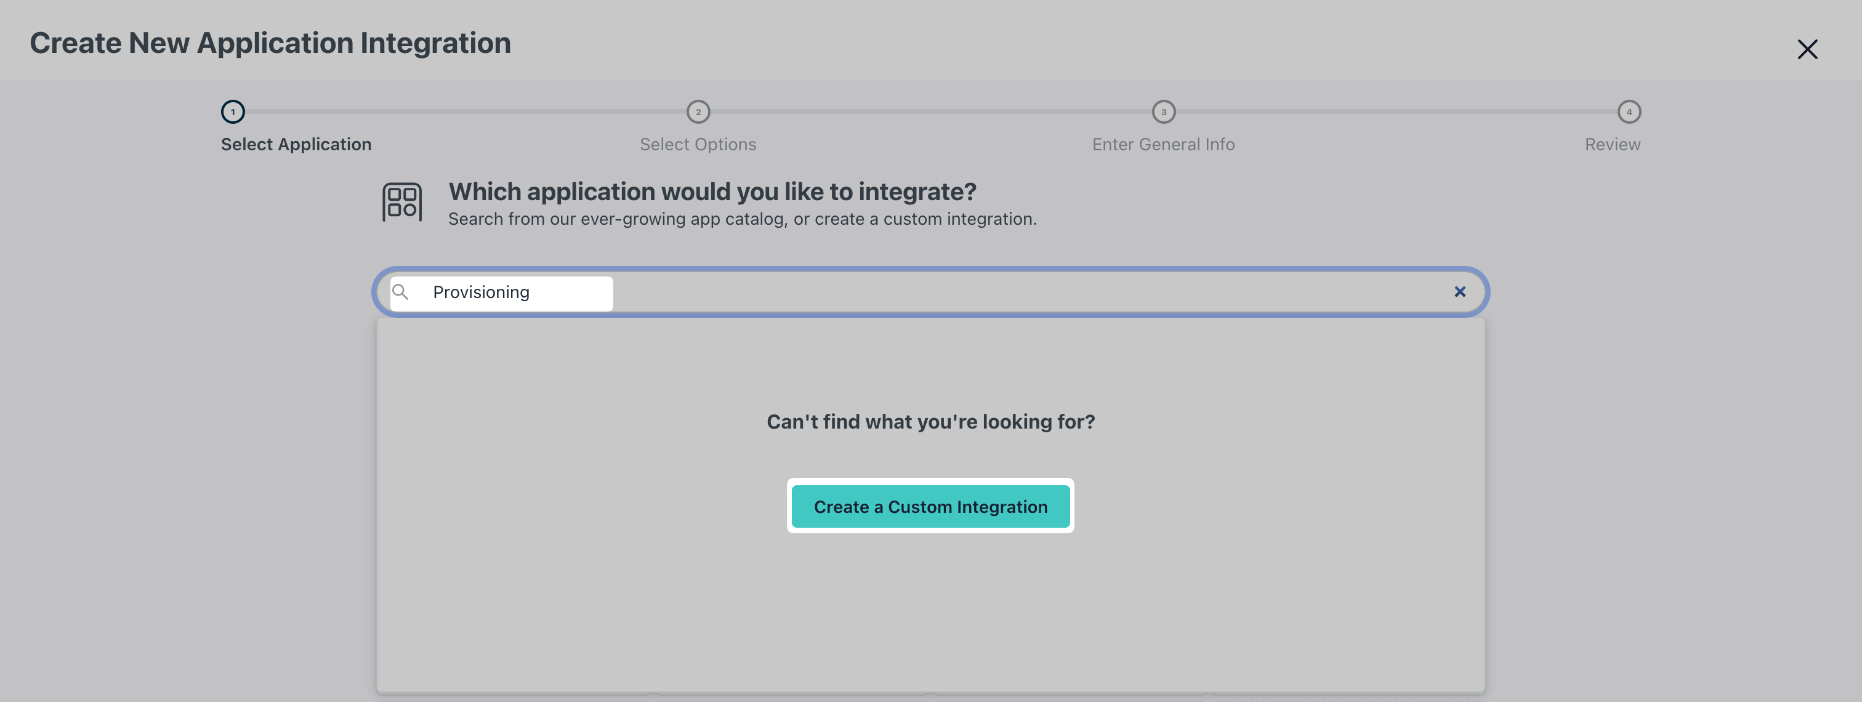The height and width of the screenshot is (702, 1862).
Task: Click the Can't find what you're looking for heading
Action: [x=930, y=421]
